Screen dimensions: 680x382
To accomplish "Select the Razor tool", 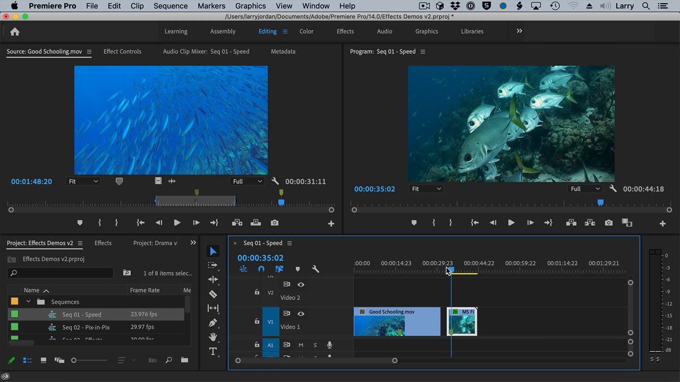I will [x=213, y=294].
